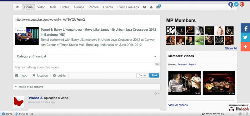This screenshot has height=116, width=250.
Task: Set mood for the post
Action: pos(21,75)
